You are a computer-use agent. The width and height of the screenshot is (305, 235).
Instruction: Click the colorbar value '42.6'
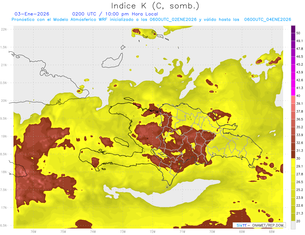coord(299,80)
